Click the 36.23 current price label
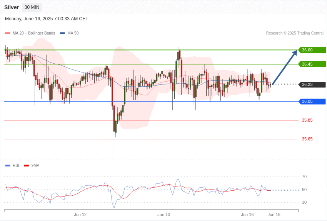Viewport: 327px width, 221px height. 312,84
